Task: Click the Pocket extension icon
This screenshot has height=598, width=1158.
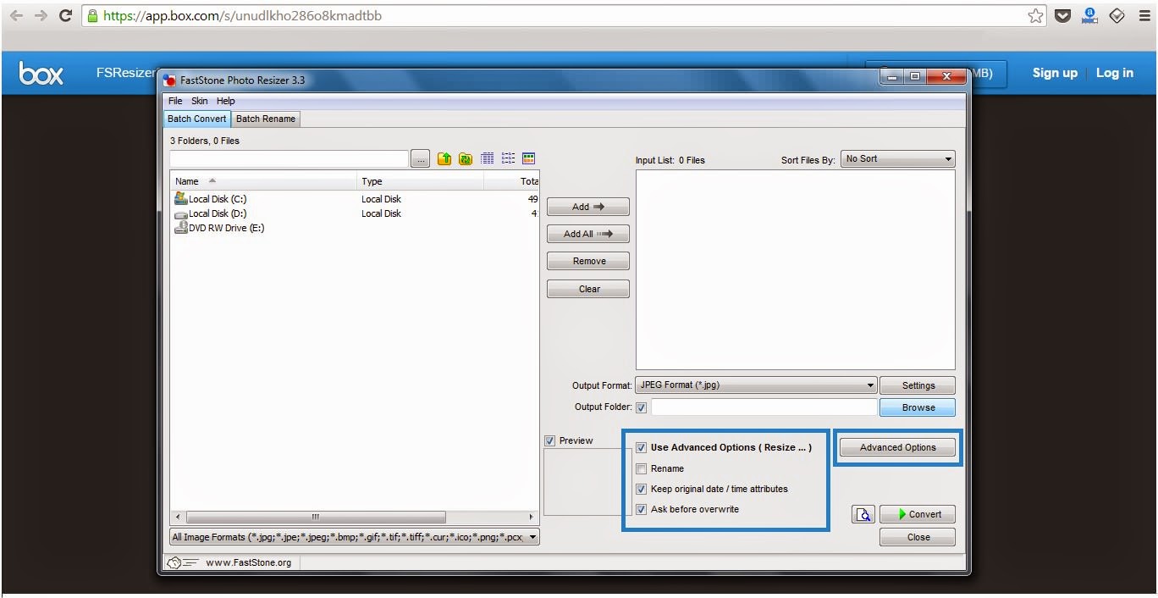Action: (x=1062, y=16)
